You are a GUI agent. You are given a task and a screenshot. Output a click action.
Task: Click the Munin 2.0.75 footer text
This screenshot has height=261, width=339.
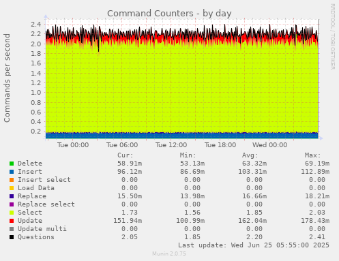click(169, 254)
